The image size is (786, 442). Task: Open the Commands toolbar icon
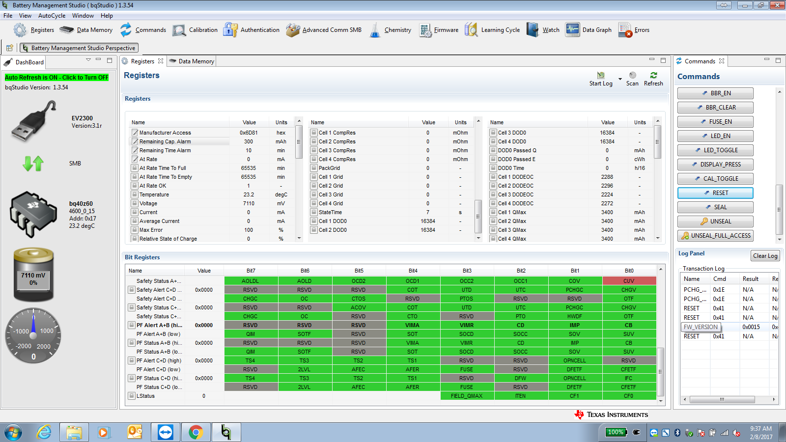tap(126, 30)
